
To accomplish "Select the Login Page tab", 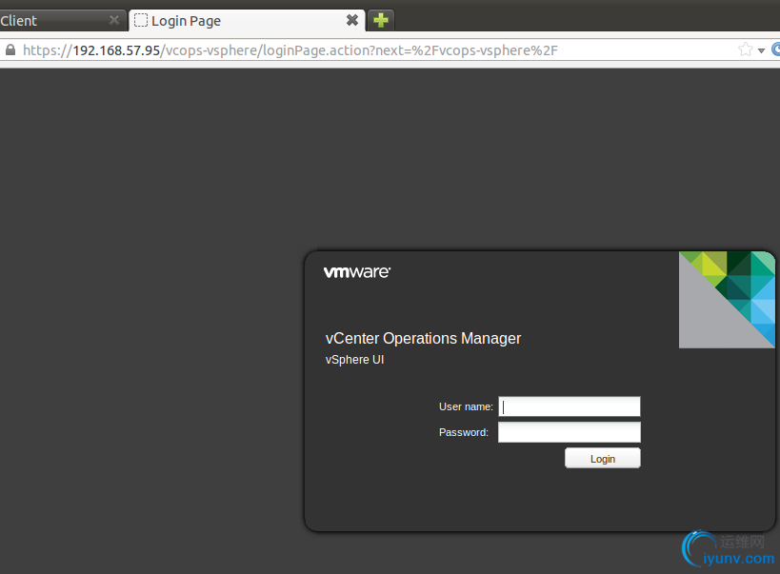I will click(248, 20).
